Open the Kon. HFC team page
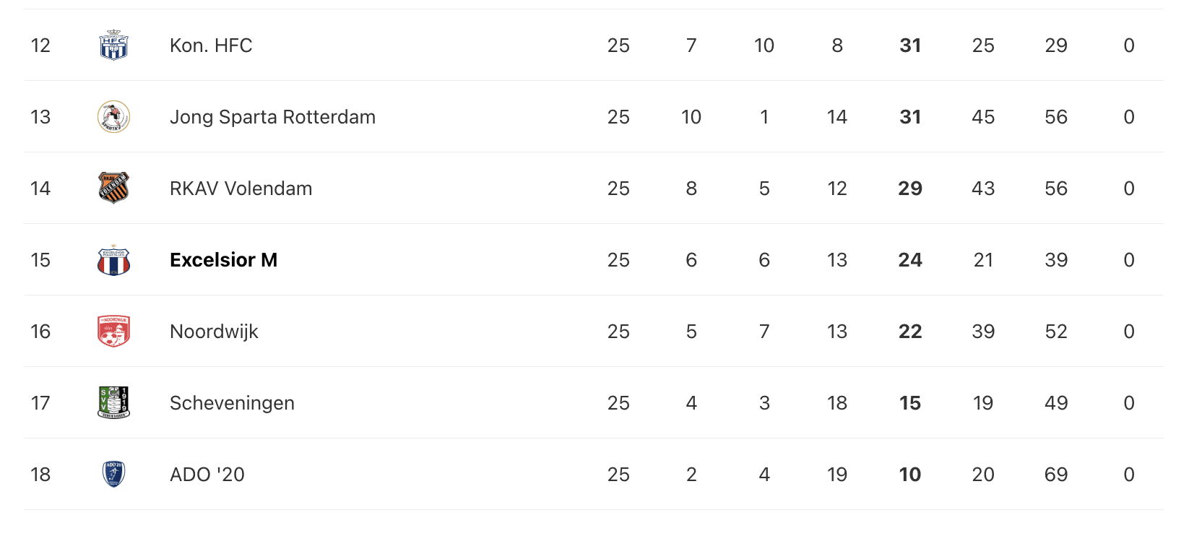 211,46
